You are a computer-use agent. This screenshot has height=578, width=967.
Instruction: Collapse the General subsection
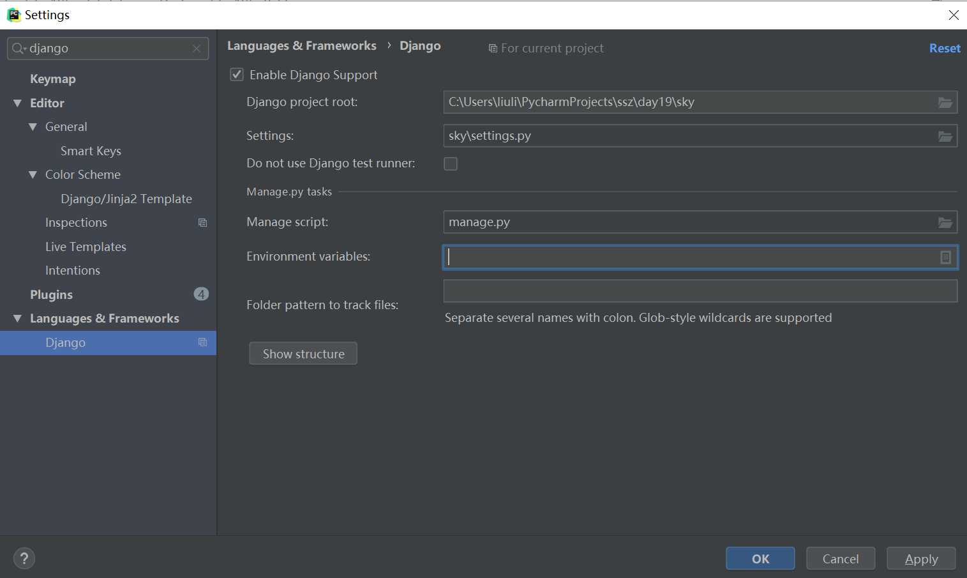coord(33,127)
